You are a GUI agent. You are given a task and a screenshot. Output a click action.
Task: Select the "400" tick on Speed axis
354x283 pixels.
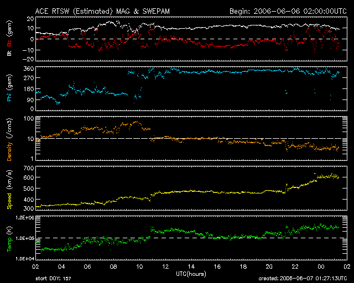point(29,200)
